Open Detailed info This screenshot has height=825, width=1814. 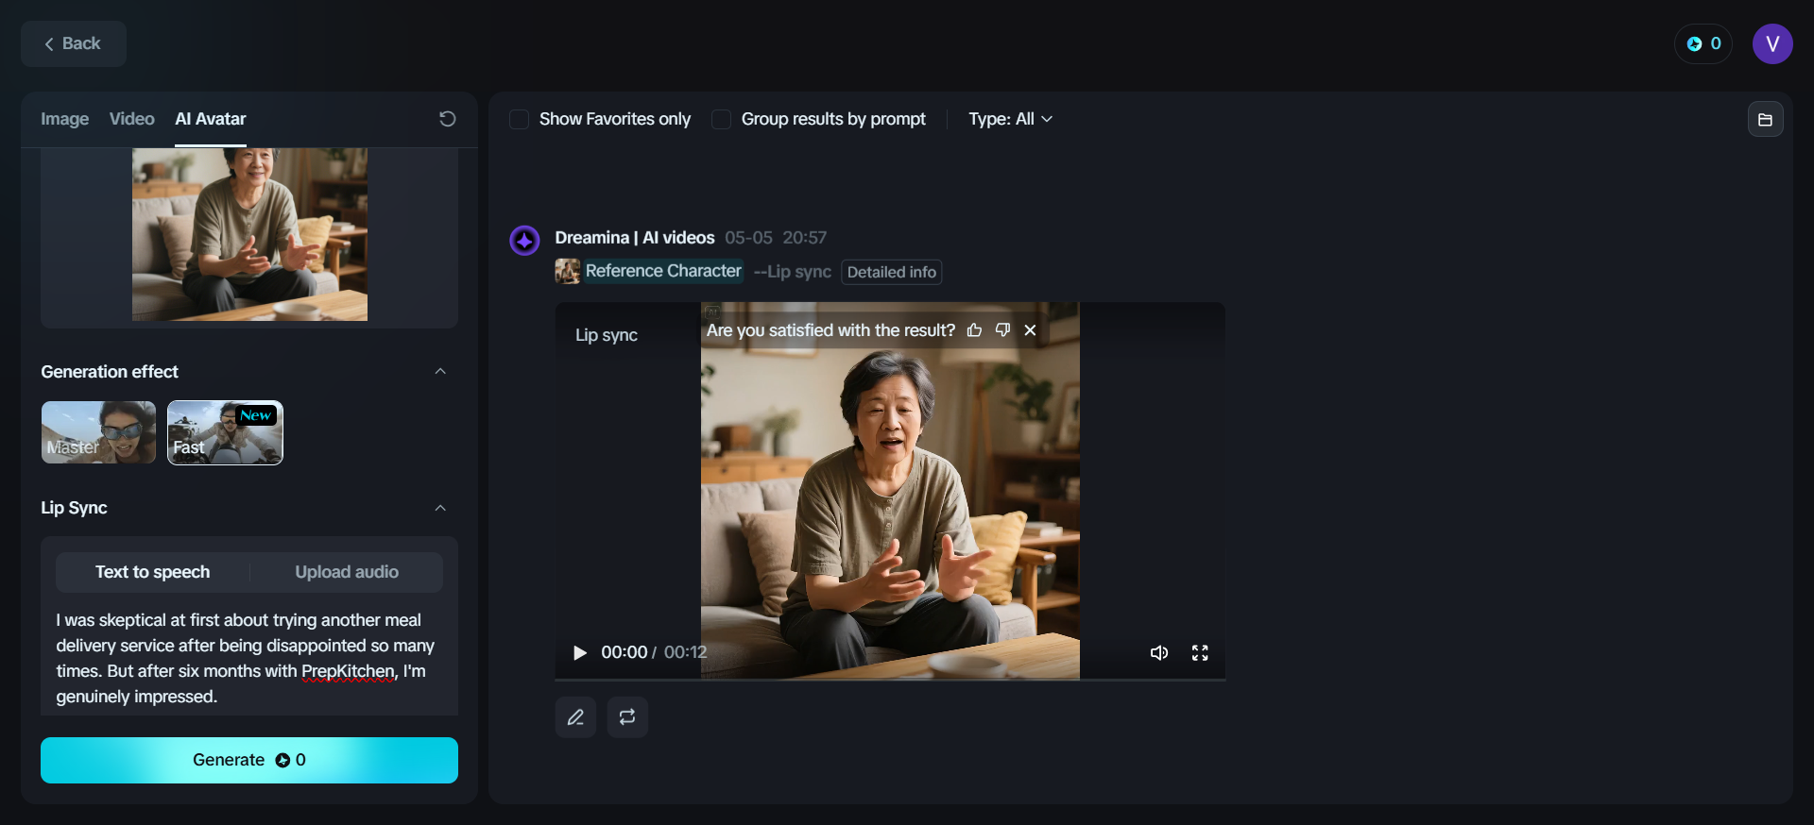point(892,272)
